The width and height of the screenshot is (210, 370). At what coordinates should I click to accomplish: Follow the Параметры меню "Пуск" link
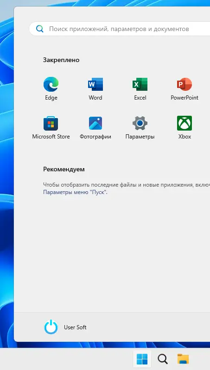pos(75,192)
